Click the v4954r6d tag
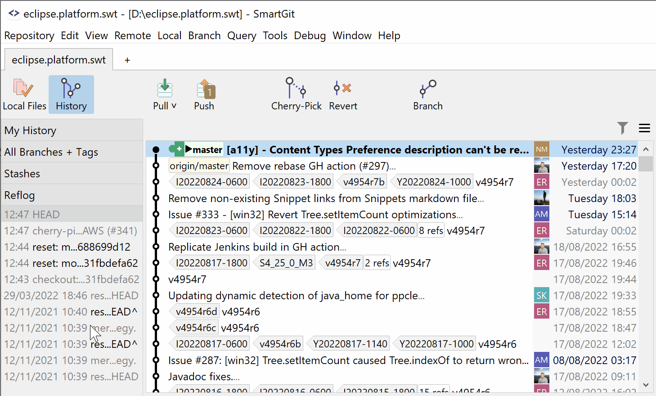The height and width of the screenshot is (396, 656). click(x=195, y=311)
